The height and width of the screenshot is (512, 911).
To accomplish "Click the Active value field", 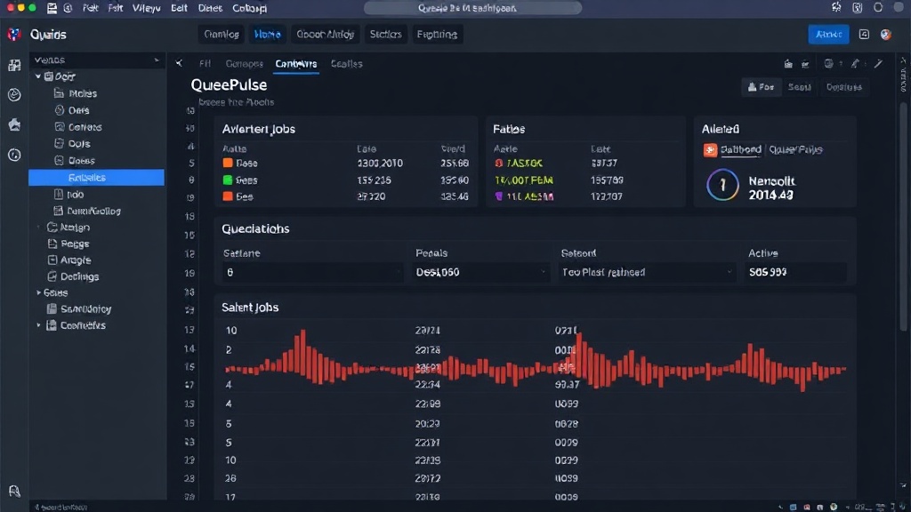I will coord(794,272).
